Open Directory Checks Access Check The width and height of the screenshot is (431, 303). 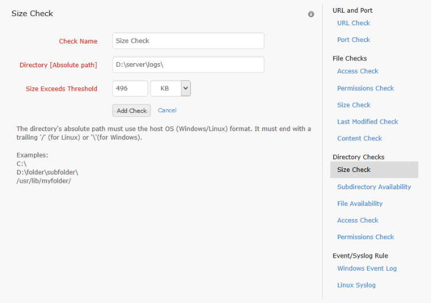point(357,220)
